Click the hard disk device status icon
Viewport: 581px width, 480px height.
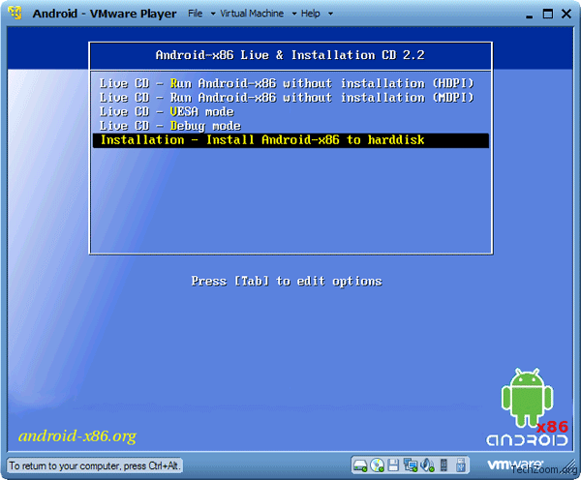(360, 465)
